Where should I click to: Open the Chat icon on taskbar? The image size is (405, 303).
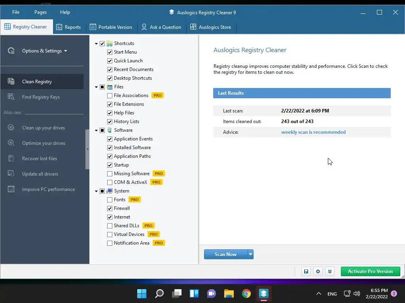pos(211,294)
